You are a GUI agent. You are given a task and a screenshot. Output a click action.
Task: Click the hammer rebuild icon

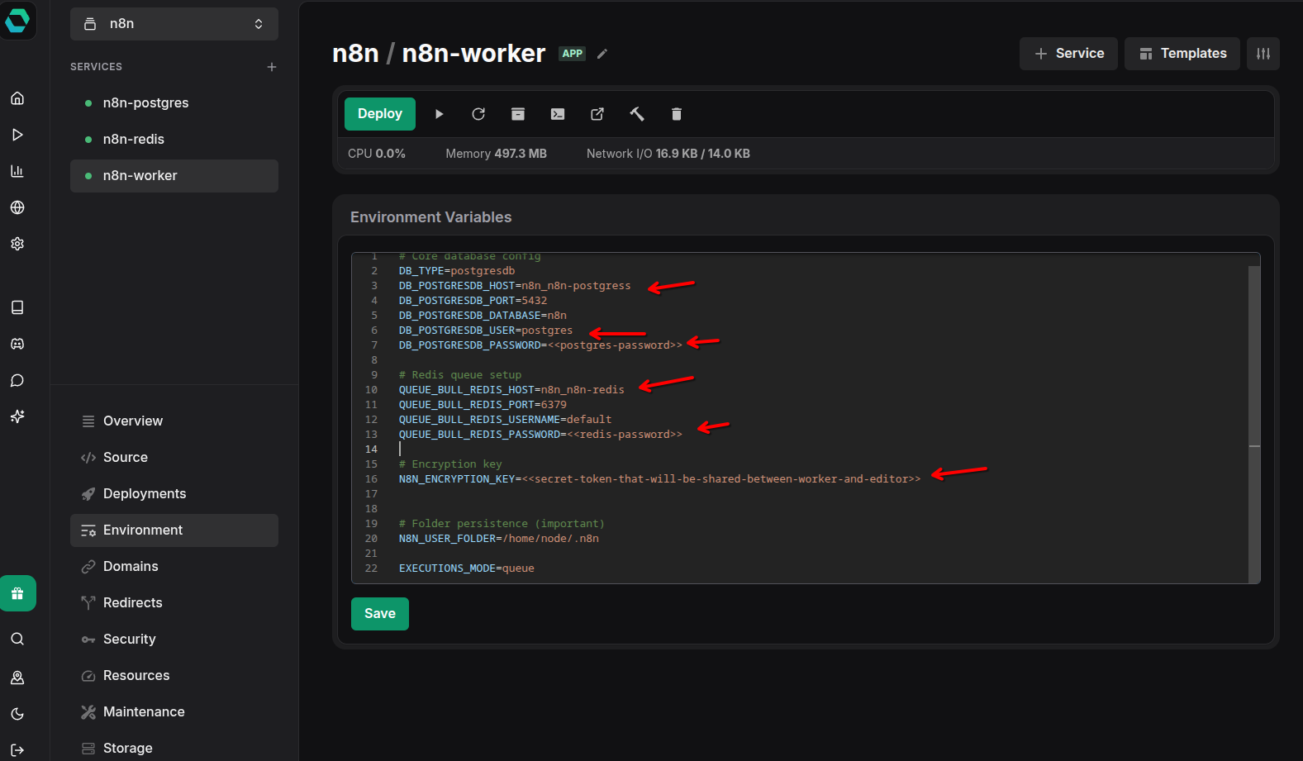[637, 114]
